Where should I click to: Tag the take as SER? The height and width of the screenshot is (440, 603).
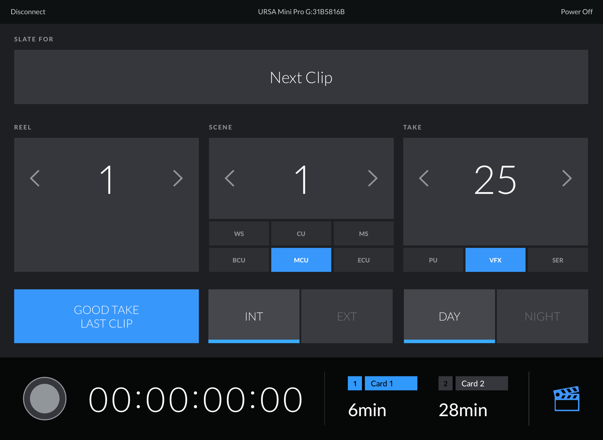(558, 260)
